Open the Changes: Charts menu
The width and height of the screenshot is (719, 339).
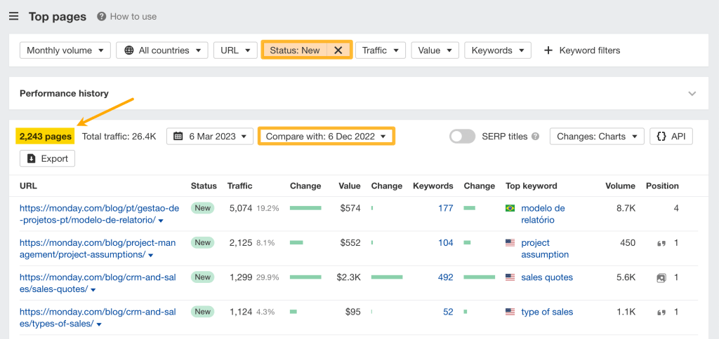pyautogui.click(x=597, y=137)
